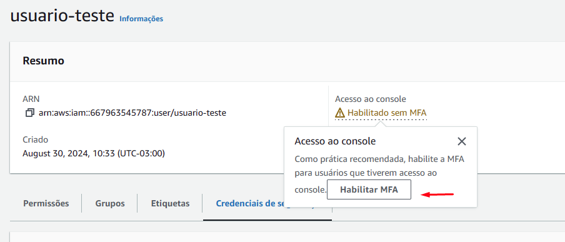
Task: Click the Resumo section header
Action: pos(44,61)
